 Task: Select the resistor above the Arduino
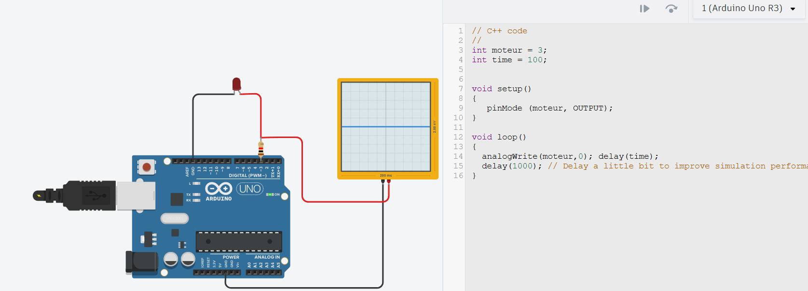(x=261, y=149)
